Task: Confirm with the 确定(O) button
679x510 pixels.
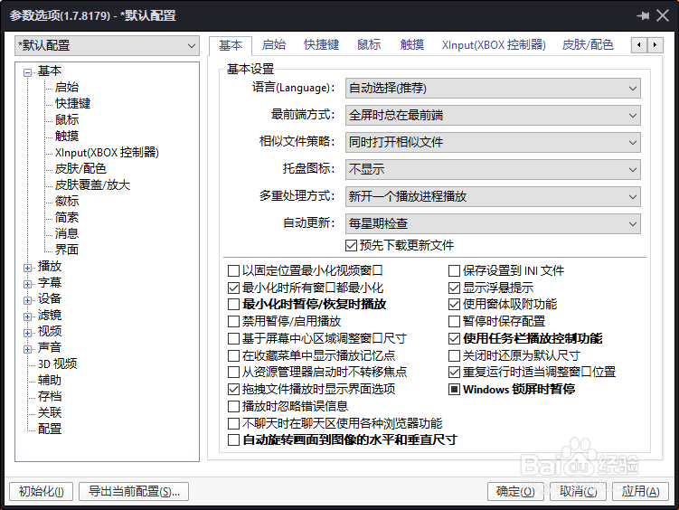Action: (x=515, y=492)
